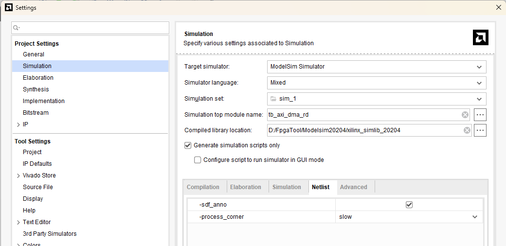This screenshot has height=246, width=506.
Task: Open the Simulator language dropdown
Action: click(x=377, y=83)
